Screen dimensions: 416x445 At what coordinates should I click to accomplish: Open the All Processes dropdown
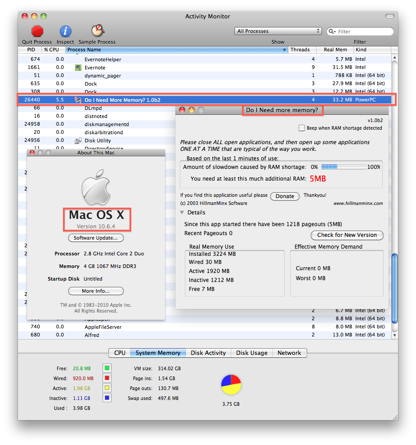point(278,31)
